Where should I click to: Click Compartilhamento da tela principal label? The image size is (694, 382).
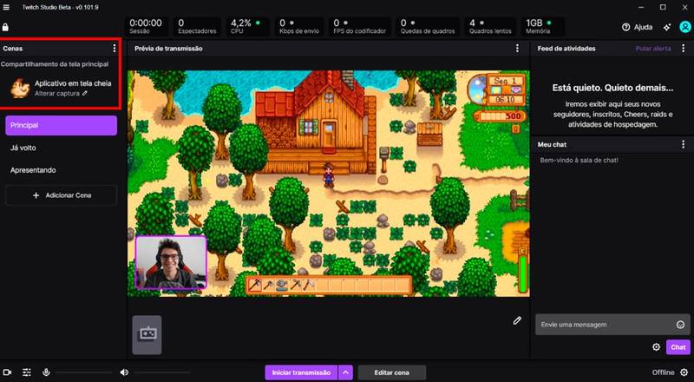(55, 64)
